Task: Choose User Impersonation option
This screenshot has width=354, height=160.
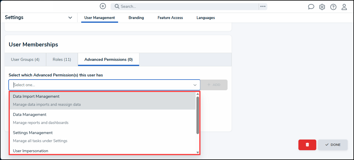Action: tap(103, 150)
